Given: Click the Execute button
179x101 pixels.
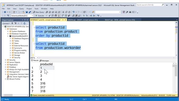Looking at the screenshot, I should click(40, 16).
